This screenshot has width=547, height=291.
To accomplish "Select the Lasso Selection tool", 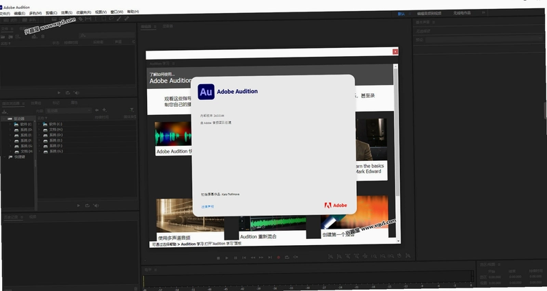I will (111, 18).
